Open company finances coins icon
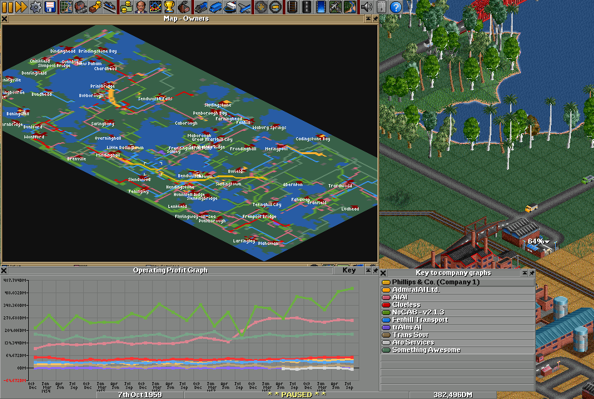594x399 pixels. [x=126, y=7]
